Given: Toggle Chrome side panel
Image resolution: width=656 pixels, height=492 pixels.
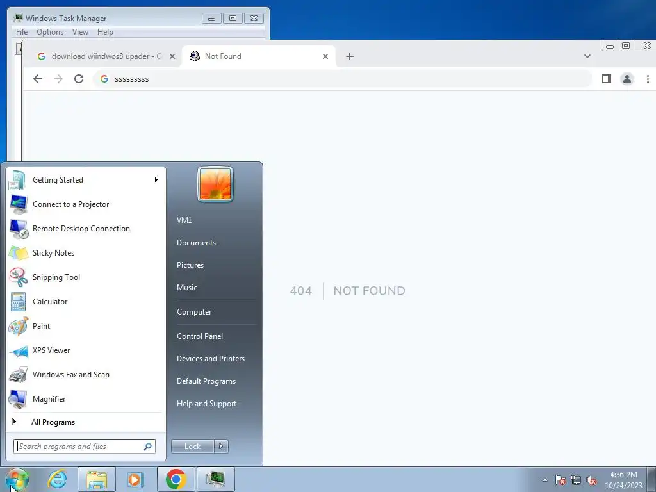Looking at the screenshot, I should pyautogui.click(x=607, y=79).
